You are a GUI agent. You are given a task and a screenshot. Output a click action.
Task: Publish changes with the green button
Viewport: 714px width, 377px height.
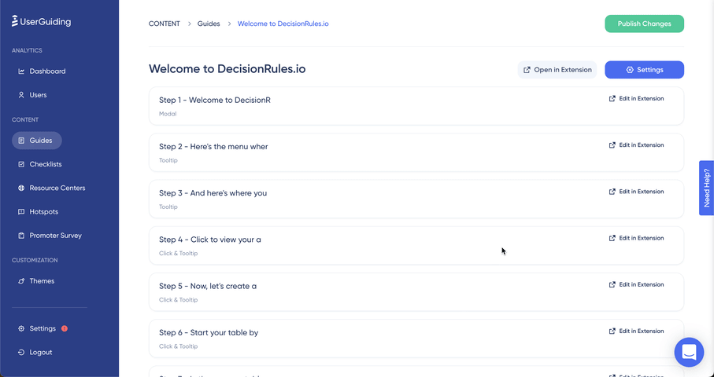[644, 24]
